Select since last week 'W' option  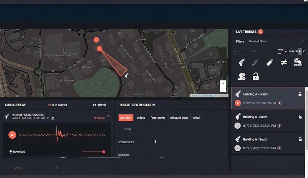coord(296,51)
